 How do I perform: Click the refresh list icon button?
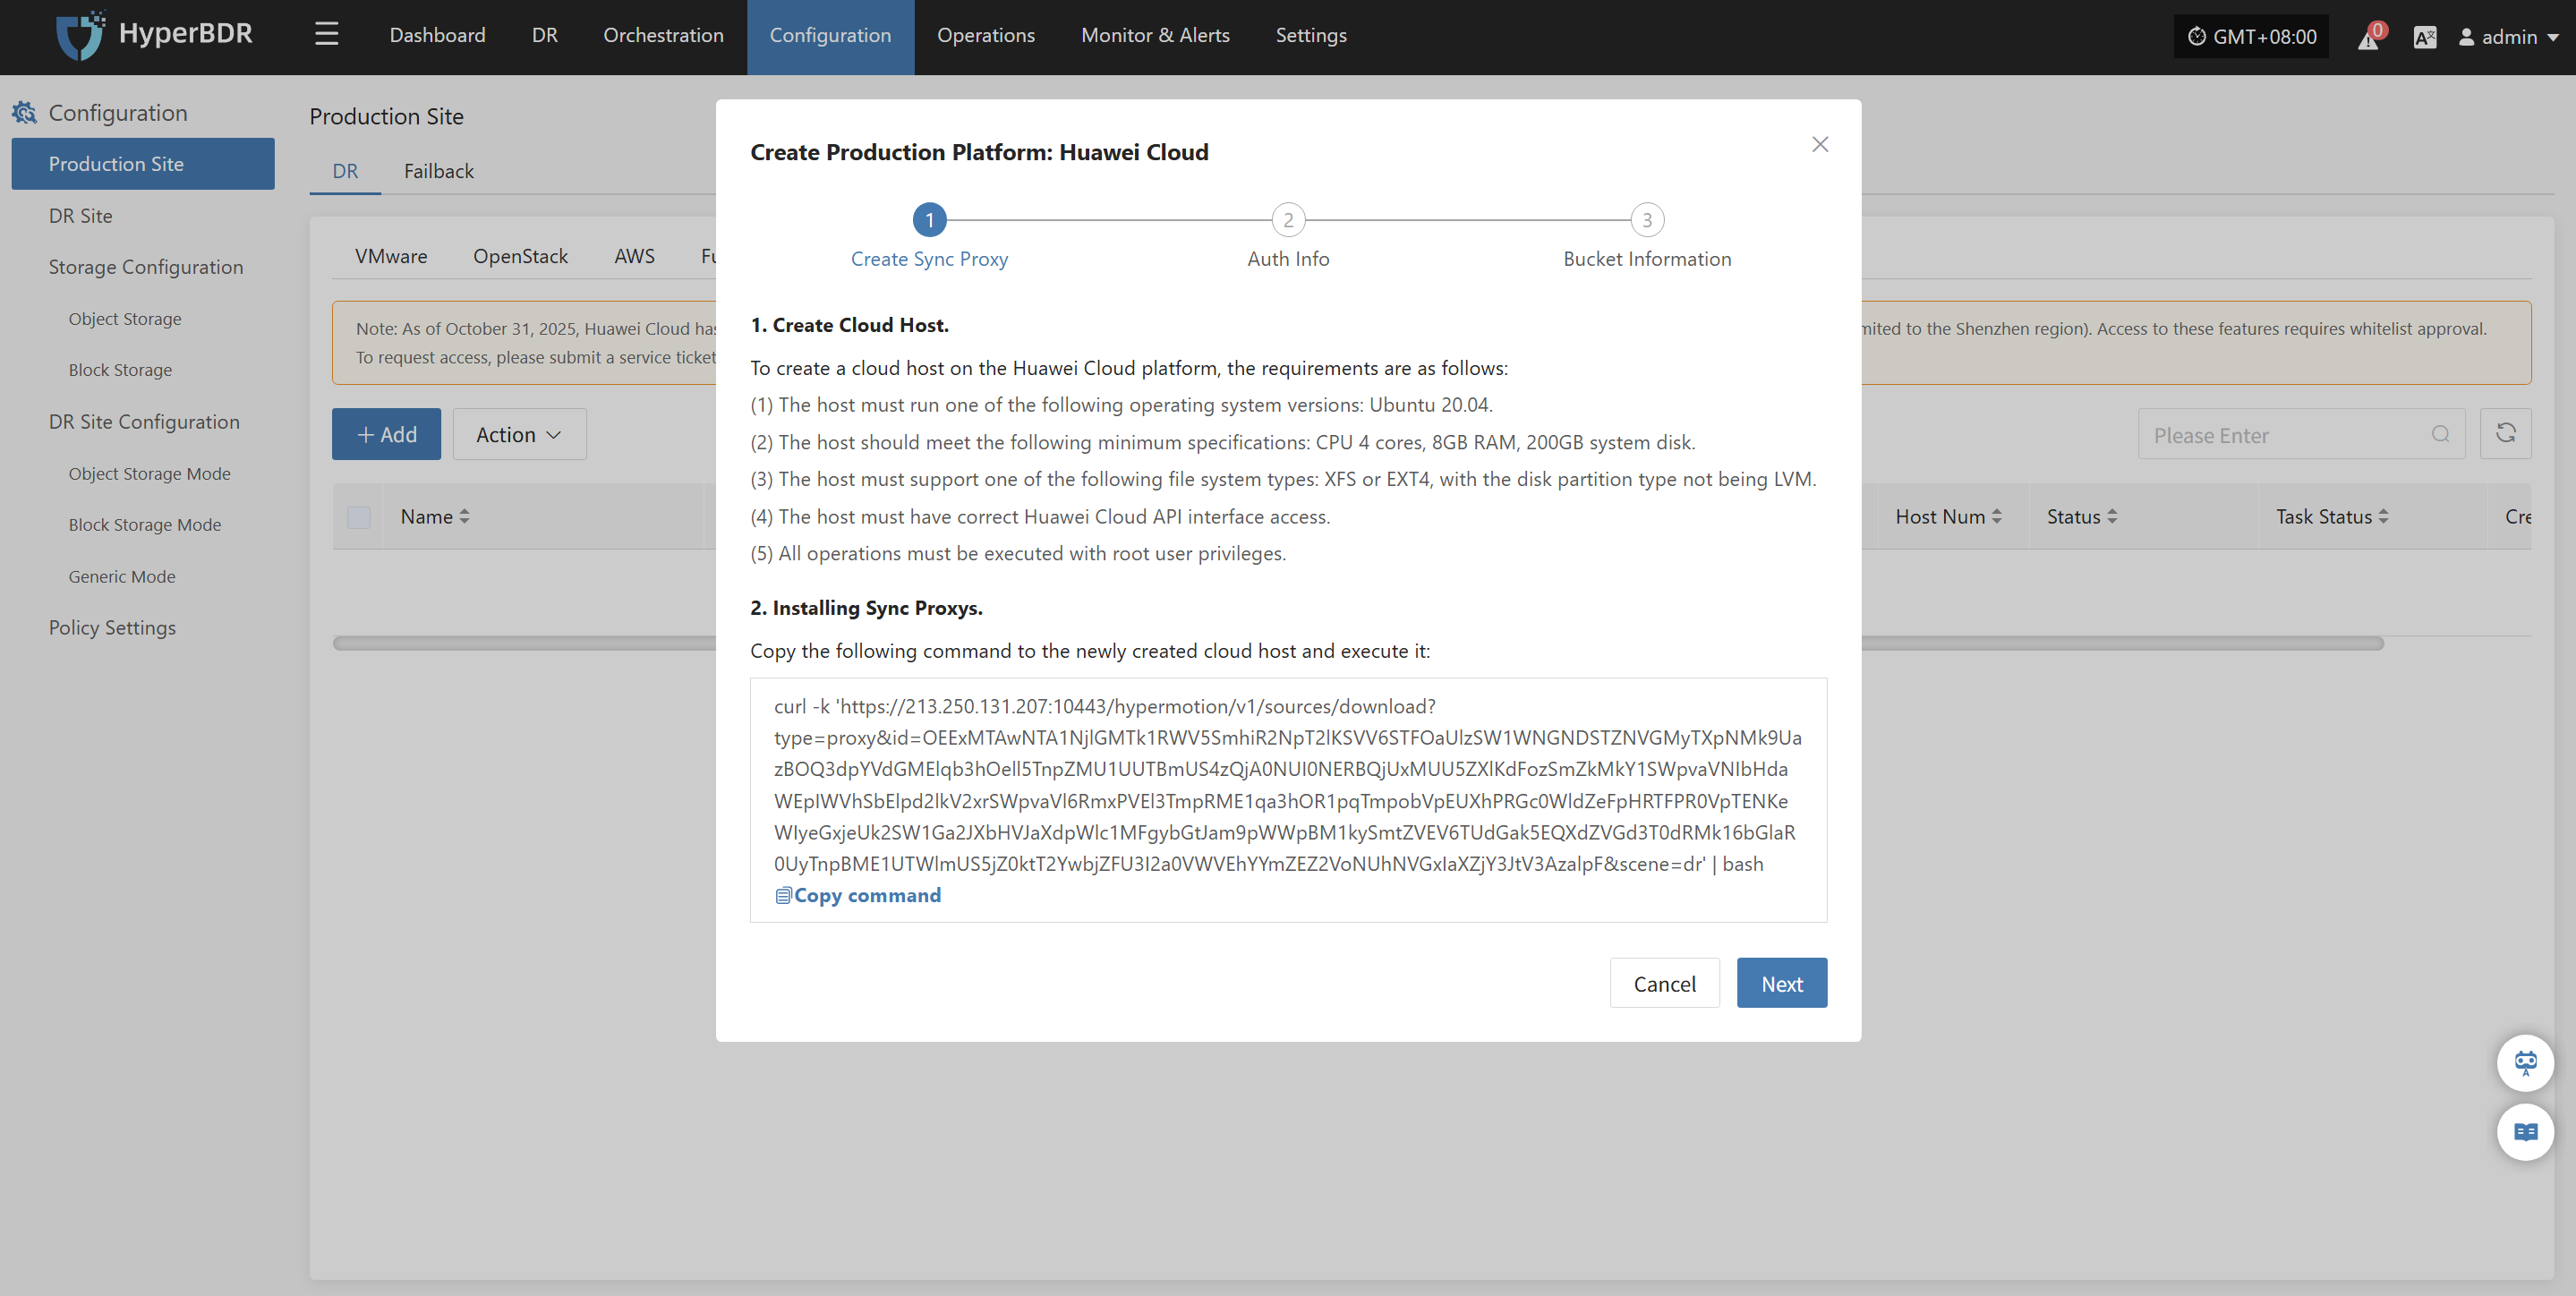pyautogui.click(x=2505, y=434)
